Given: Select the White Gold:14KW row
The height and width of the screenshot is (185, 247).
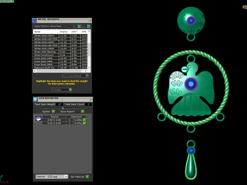Looking at the screenshot, I should point(60,42).
